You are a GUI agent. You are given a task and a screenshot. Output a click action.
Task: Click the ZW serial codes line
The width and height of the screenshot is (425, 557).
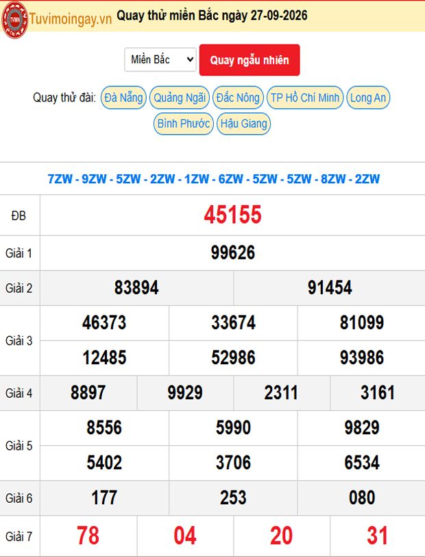click(214, 178)
